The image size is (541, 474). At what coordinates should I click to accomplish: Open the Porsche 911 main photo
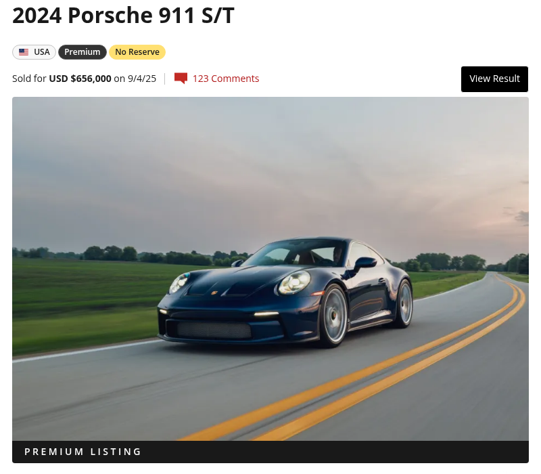pos(270,268)
